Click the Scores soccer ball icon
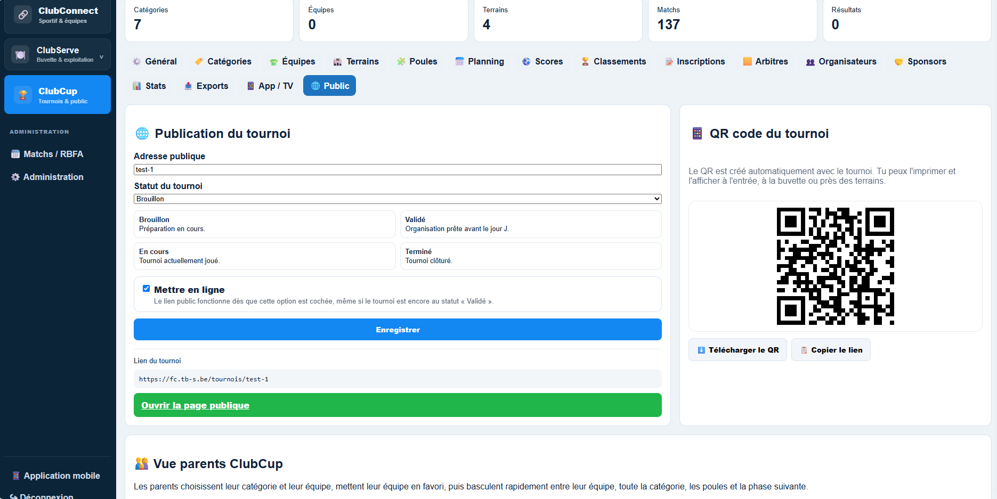This screenshot has height=499, width=997. 526,61
